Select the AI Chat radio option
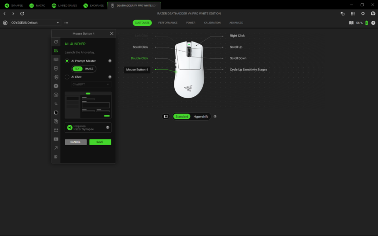Screen dimensions: 378x236 tap(67, 77)
